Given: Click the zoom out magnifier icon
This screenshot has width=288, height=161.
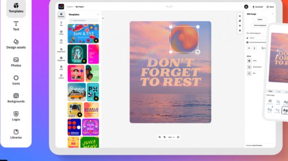Looking at the screenshot, I should click(160, 137).
